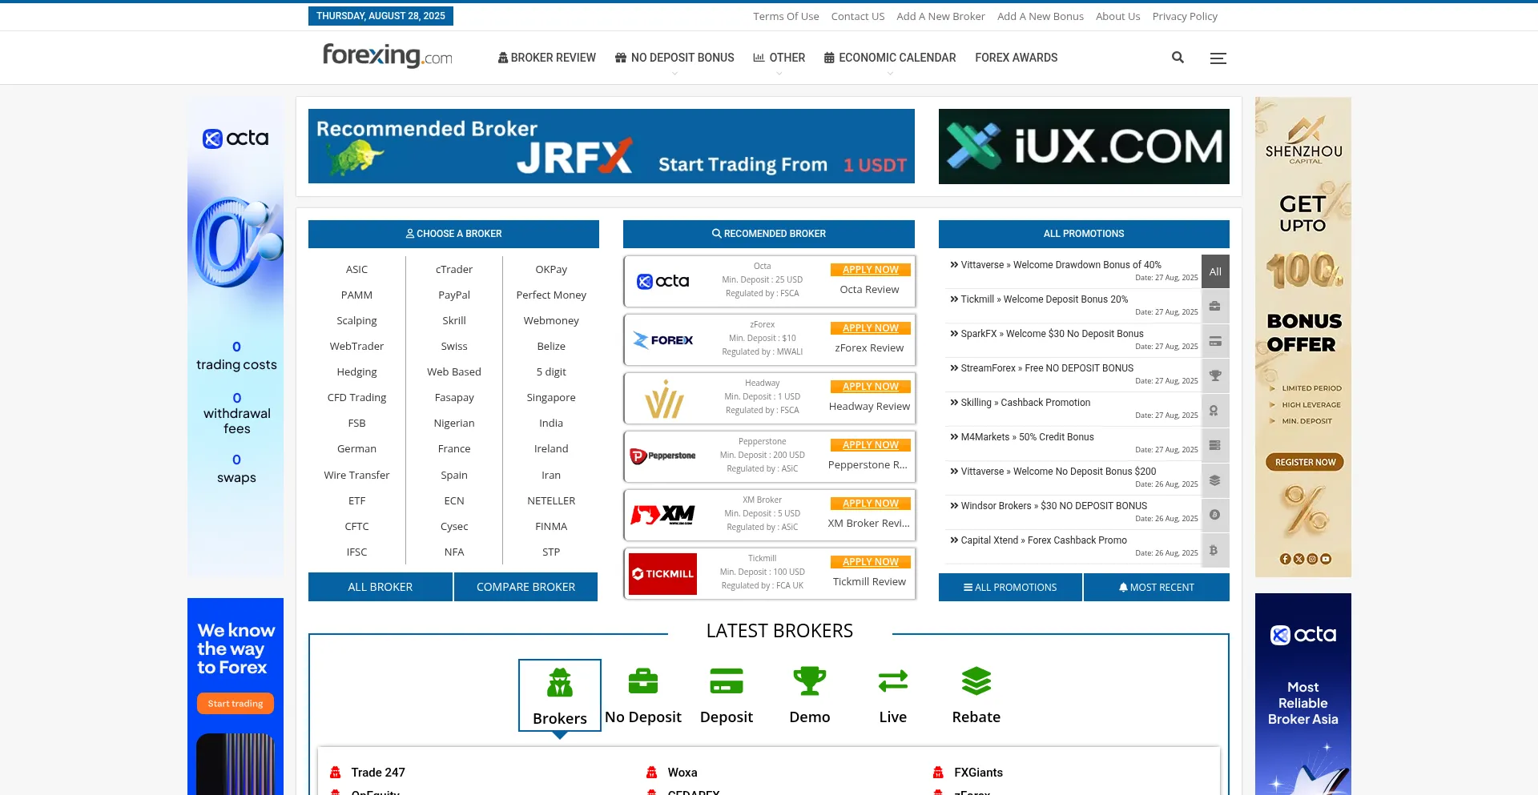Click the zForex broker logo
The width and height of the screenshot is (1538, 795).
[x=662, y=340]
